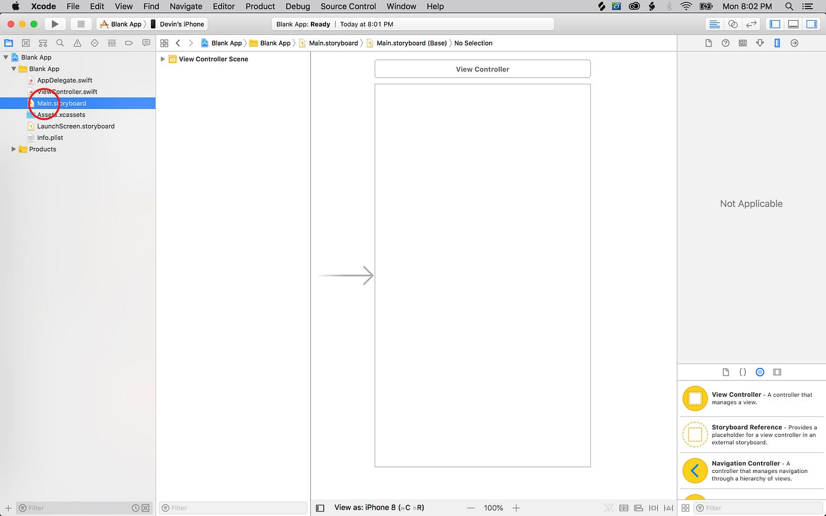
Task: Open the Align constraints icon
Action: click(x=638, y=508)
